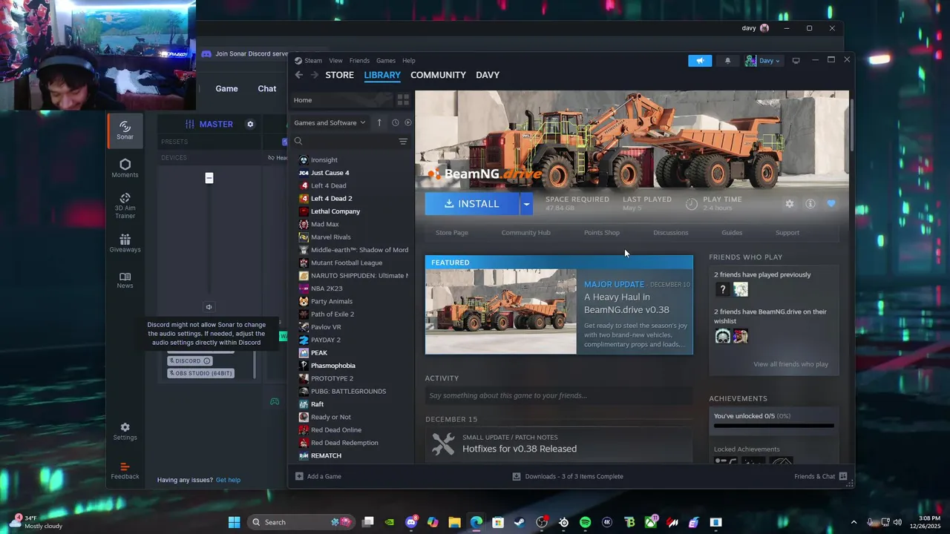Image resolution: width=950 pixels, height=534 pixels.
Task: Open Feedback in the Sonar sidebar
Action: (x=125, y=471)
